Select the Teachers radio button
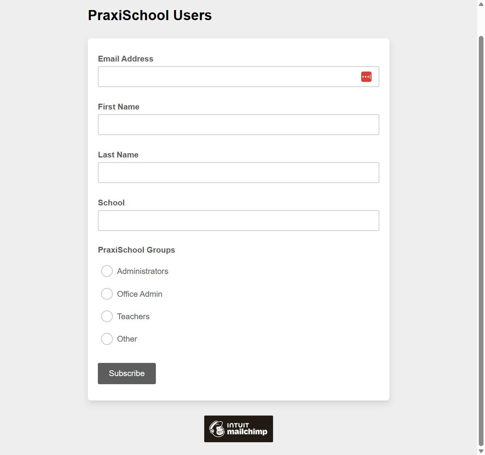Viewport: 485px width, 455px height. click(x=107, y=316)
